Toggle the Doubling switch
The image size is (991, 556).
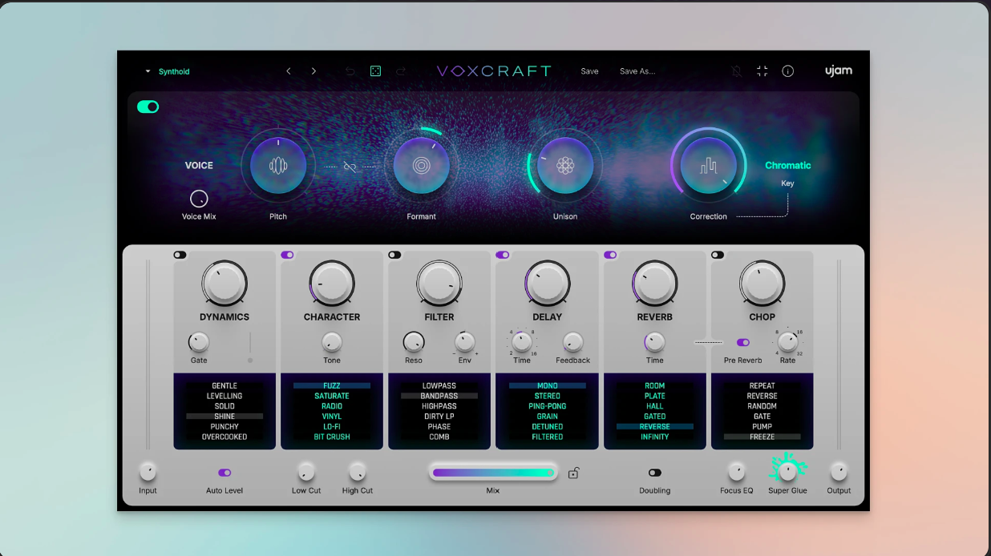pos(655,473)
